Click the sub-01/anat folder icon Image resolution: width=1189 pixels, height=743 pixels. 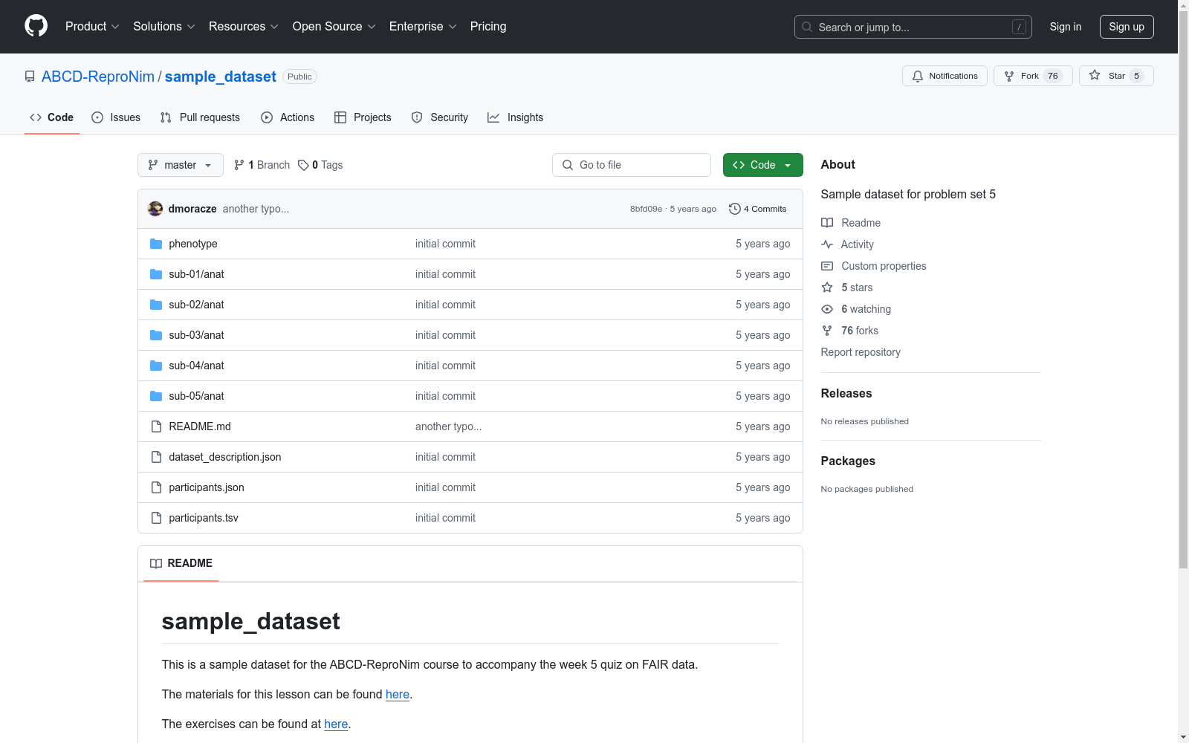(x=156, y=274)
